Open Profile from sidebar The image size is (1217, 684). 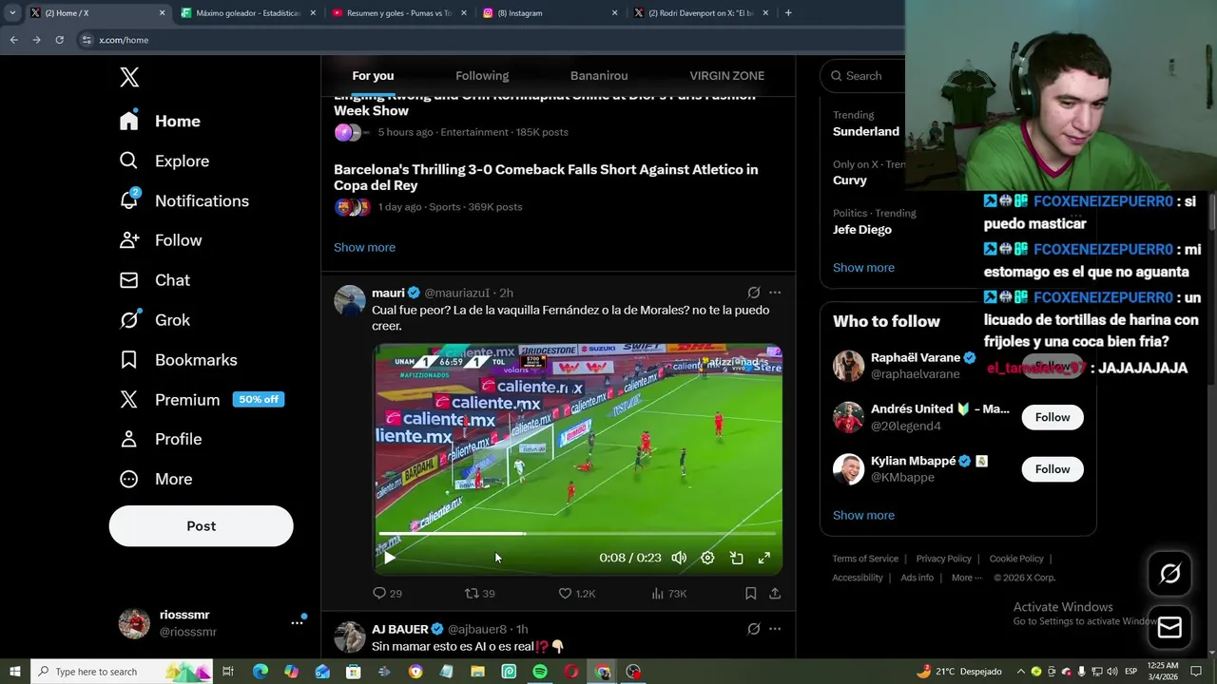(x=160, y=439)
